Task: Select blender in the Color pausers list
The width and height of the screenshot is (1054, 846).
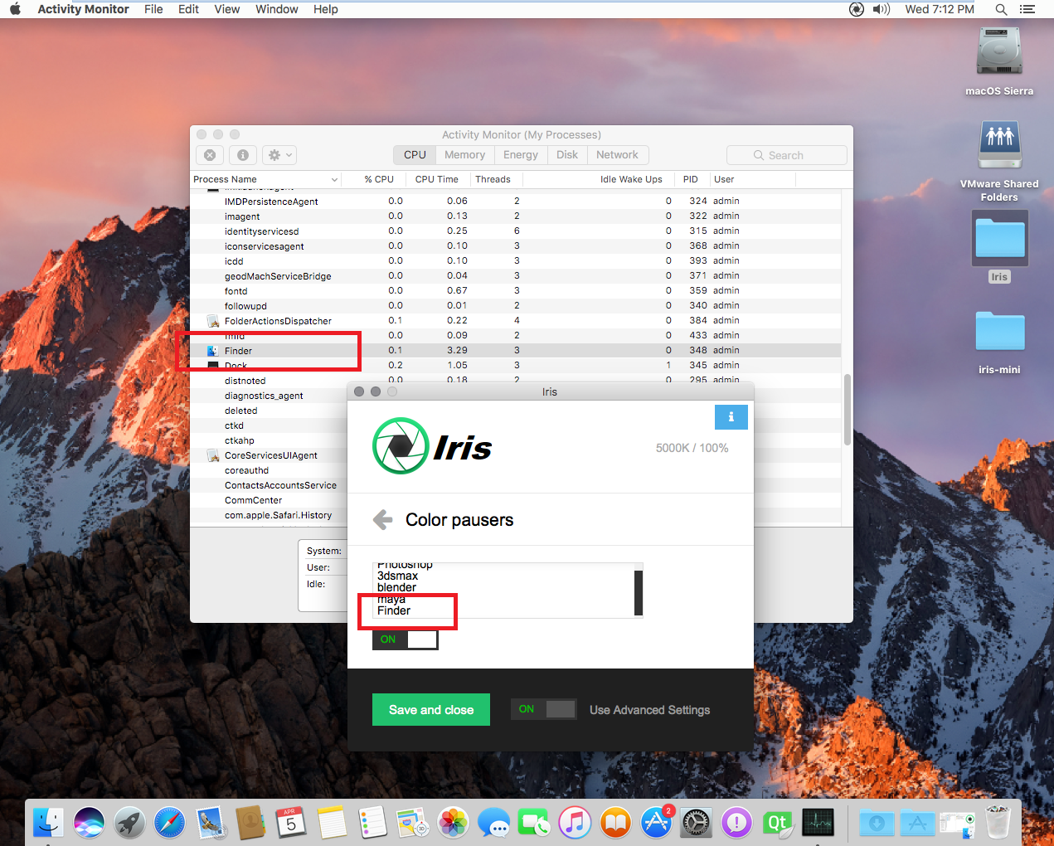Action: [396, 587]
